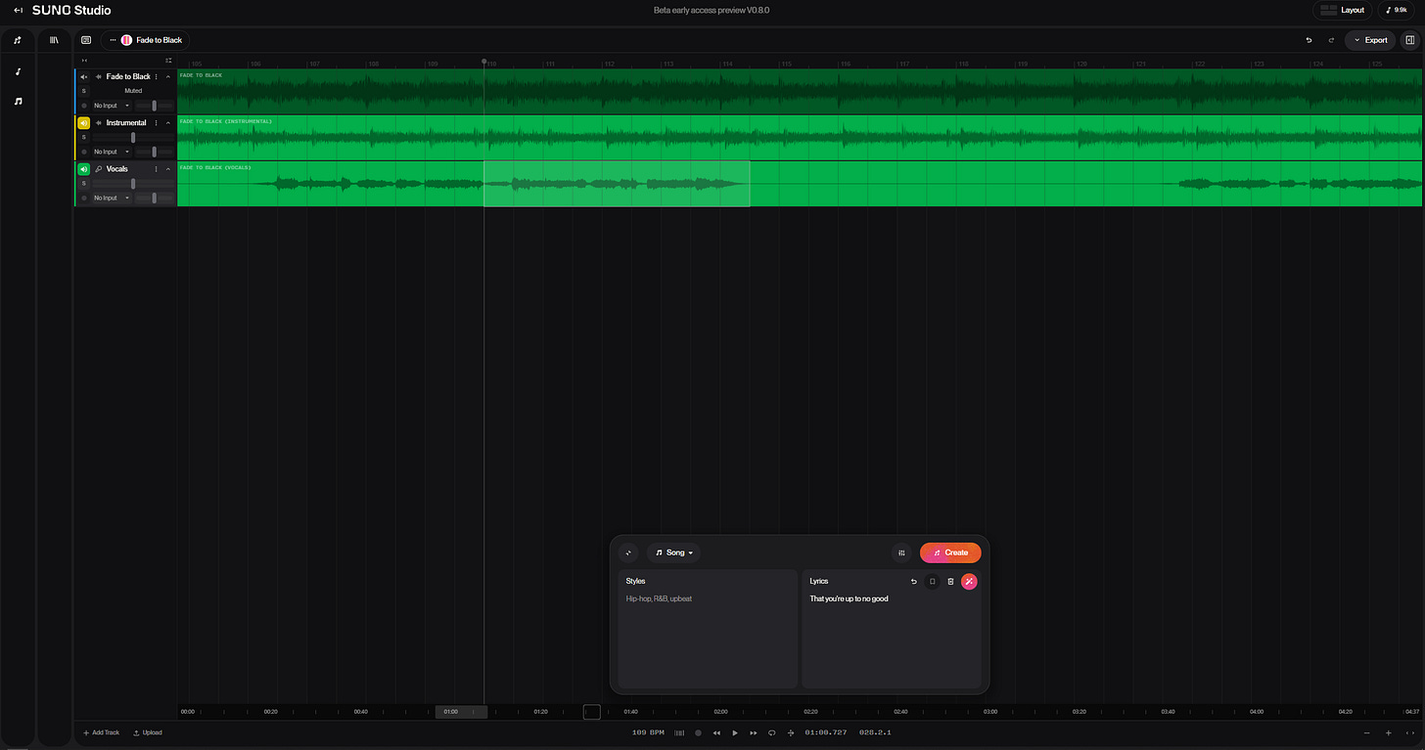Select the highlighted Vocals clip region
The image size is (1425, 750).
[617, 184]
